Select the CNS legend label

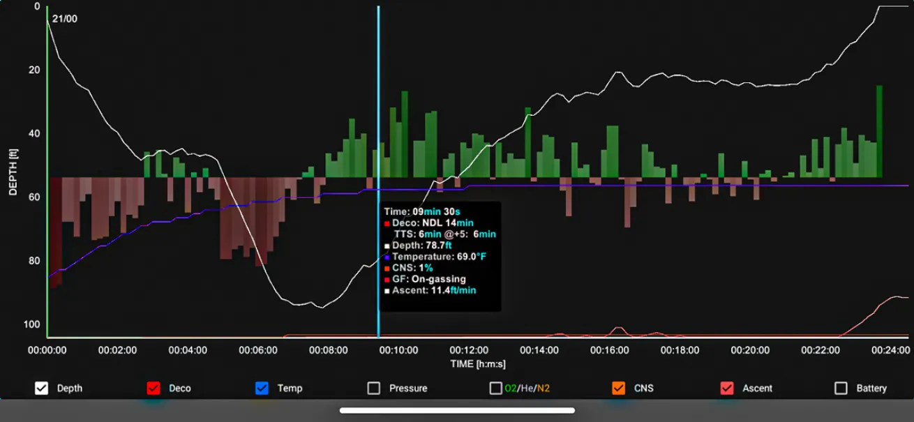pos(644,389)
